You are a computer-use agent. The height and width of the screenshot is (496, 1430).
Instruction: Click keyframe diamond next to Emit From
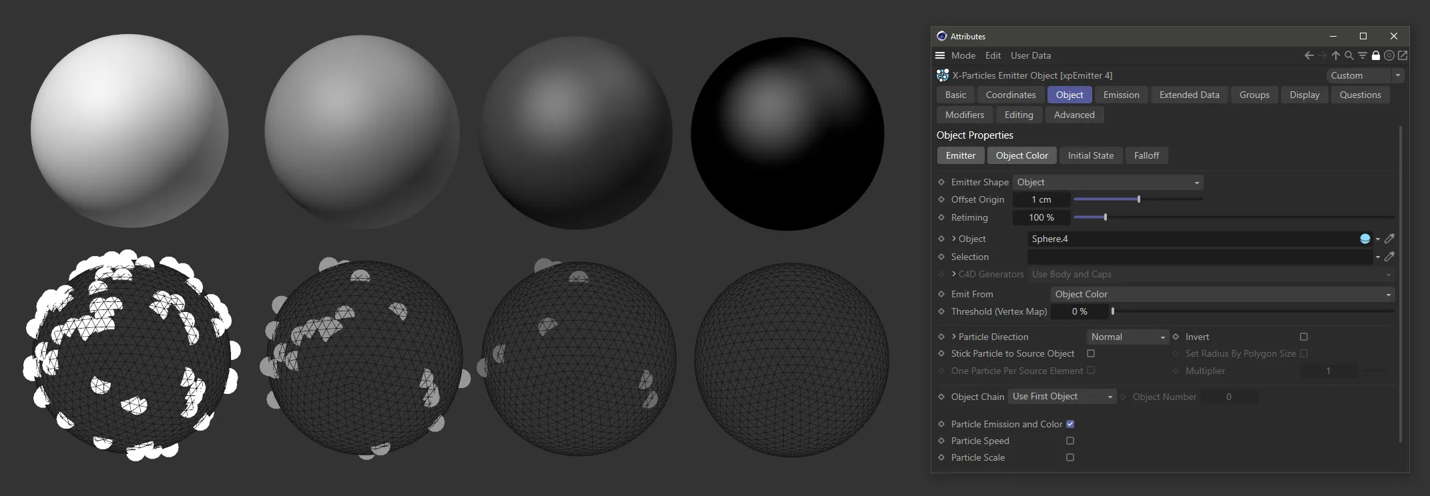[941, 294]
